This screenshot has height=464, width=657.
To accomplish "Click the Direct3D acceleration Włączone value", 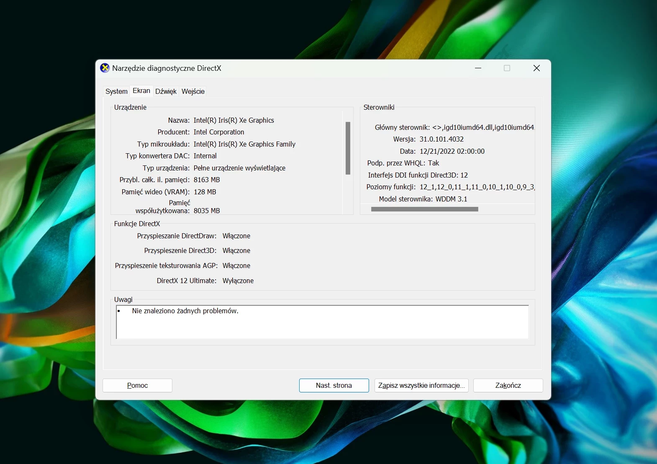I will pos(236,250).
